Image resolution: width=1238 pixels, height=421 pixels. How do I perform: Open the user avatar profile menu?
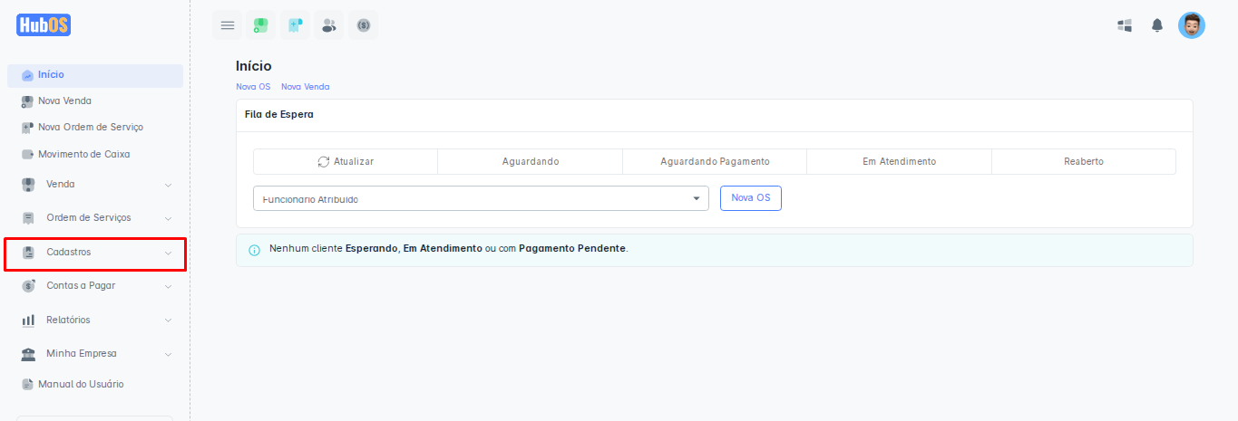click(1191, 25)
